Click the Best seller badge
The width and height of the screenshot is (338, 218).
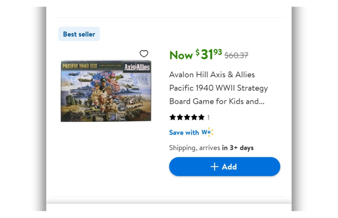tap(79, 34)
